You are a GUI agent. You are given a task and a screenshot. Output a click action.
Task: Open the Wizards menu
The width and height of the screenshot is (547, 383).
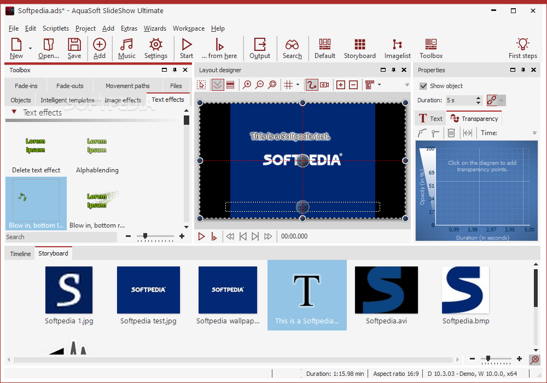click(155, 28)
